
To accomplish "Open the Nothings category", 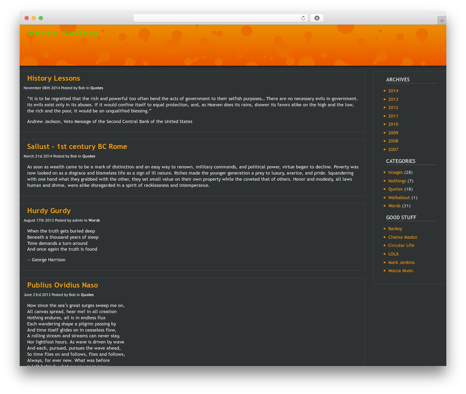I will click(x=397, y=181).
